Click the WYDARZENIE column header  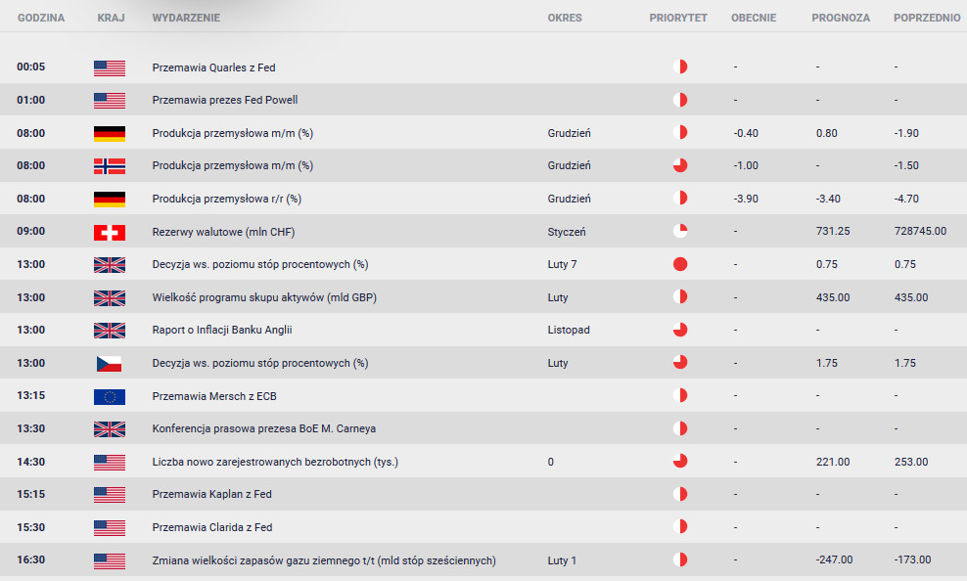pos(186,18)
